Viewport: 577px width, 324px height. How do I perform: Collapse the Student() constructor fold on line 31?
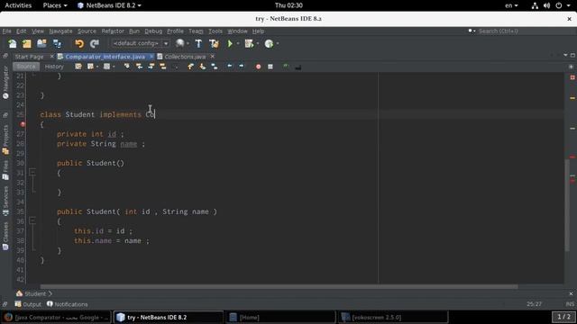[32, 172]
